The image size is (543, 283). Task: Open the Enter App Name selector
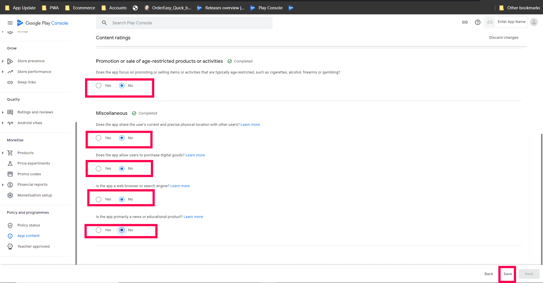(x=506, y=22)
